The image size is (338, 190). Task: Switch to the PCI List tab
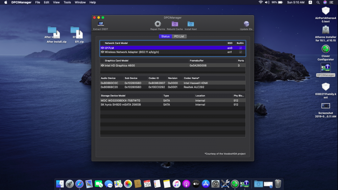pos(179,36)
